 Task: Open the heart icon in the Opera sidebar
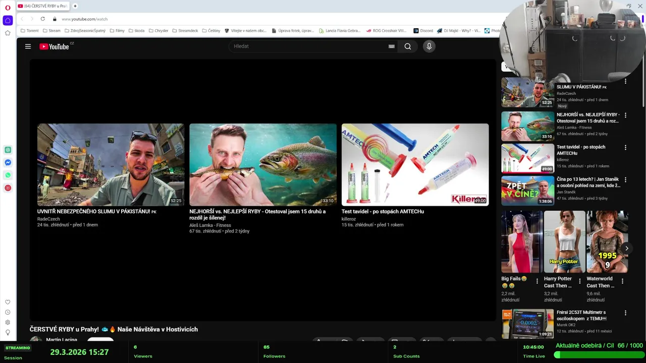tap(8, 302)
